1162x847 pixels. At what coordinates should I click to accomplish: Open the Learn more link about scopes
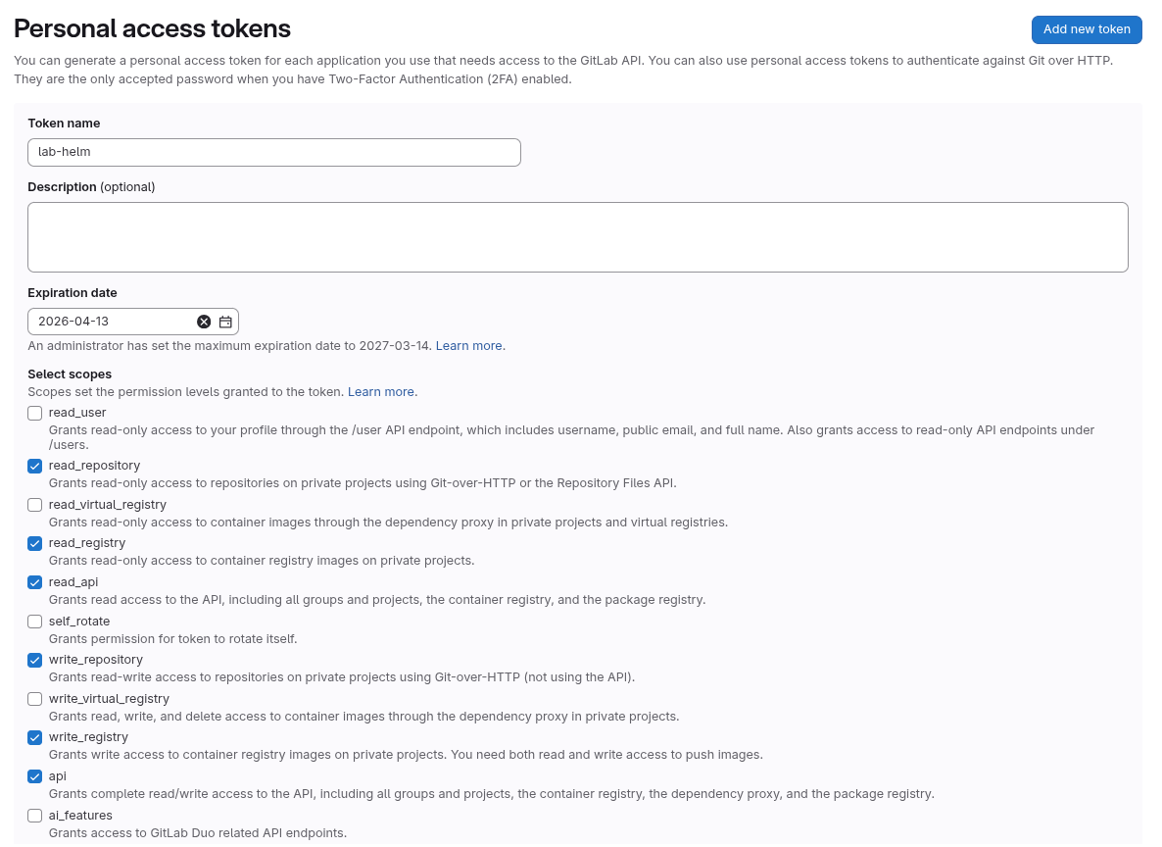[381, 391]
